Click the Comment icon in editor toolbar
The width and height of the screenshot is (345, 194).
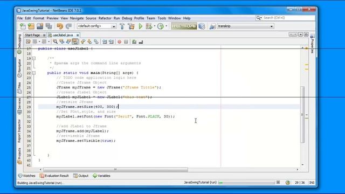click(x=134, y=41)
